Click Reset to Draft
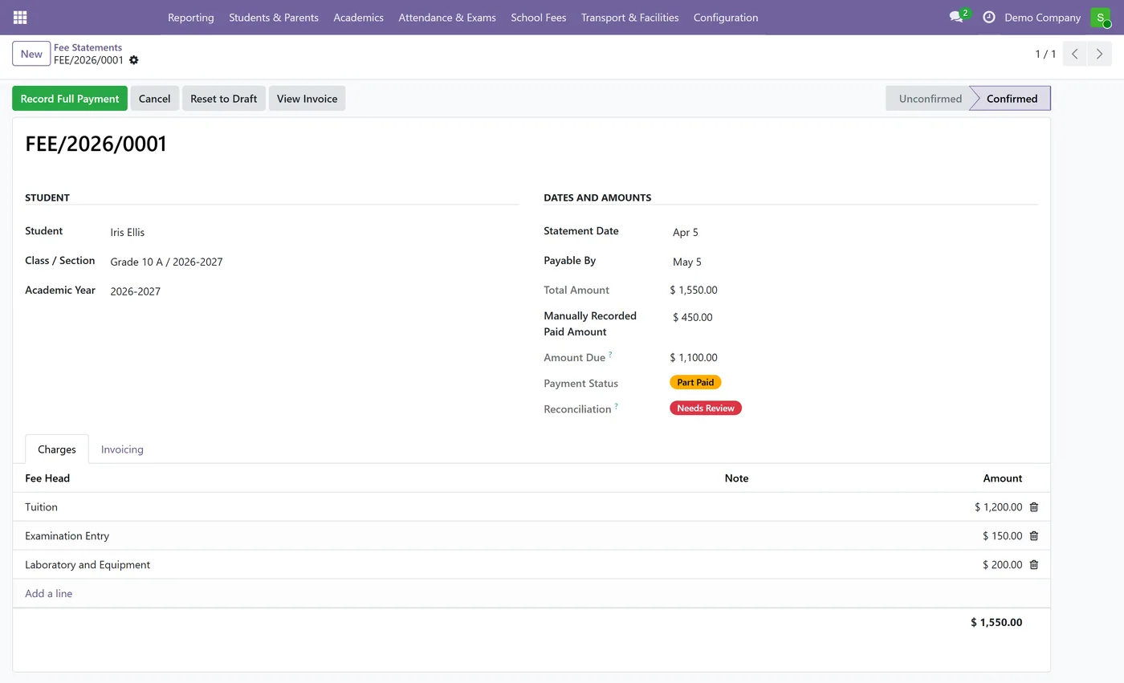 (x=224, y=99)
